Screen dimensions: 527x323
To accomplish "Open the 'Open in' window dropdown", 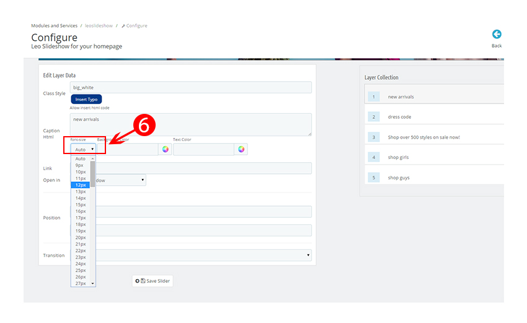I will [121, 180].
